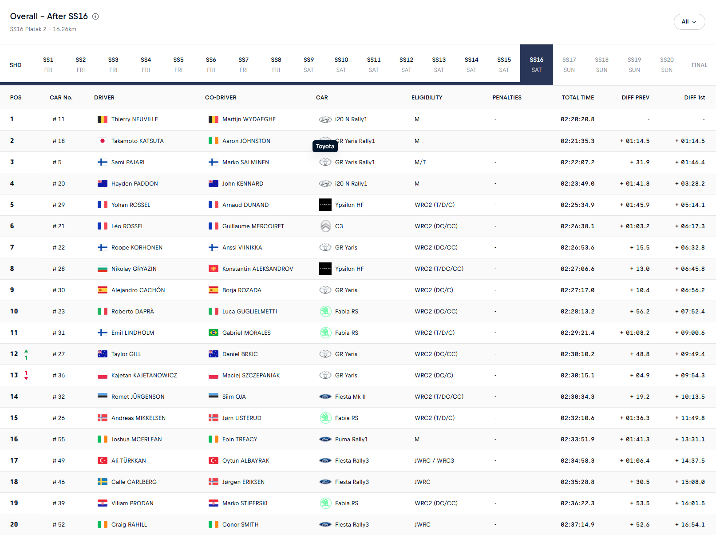Viewport: 716px width, 535px height.
Task: Click driver name Thierry NEUVILLE
Action: point(134,119)
